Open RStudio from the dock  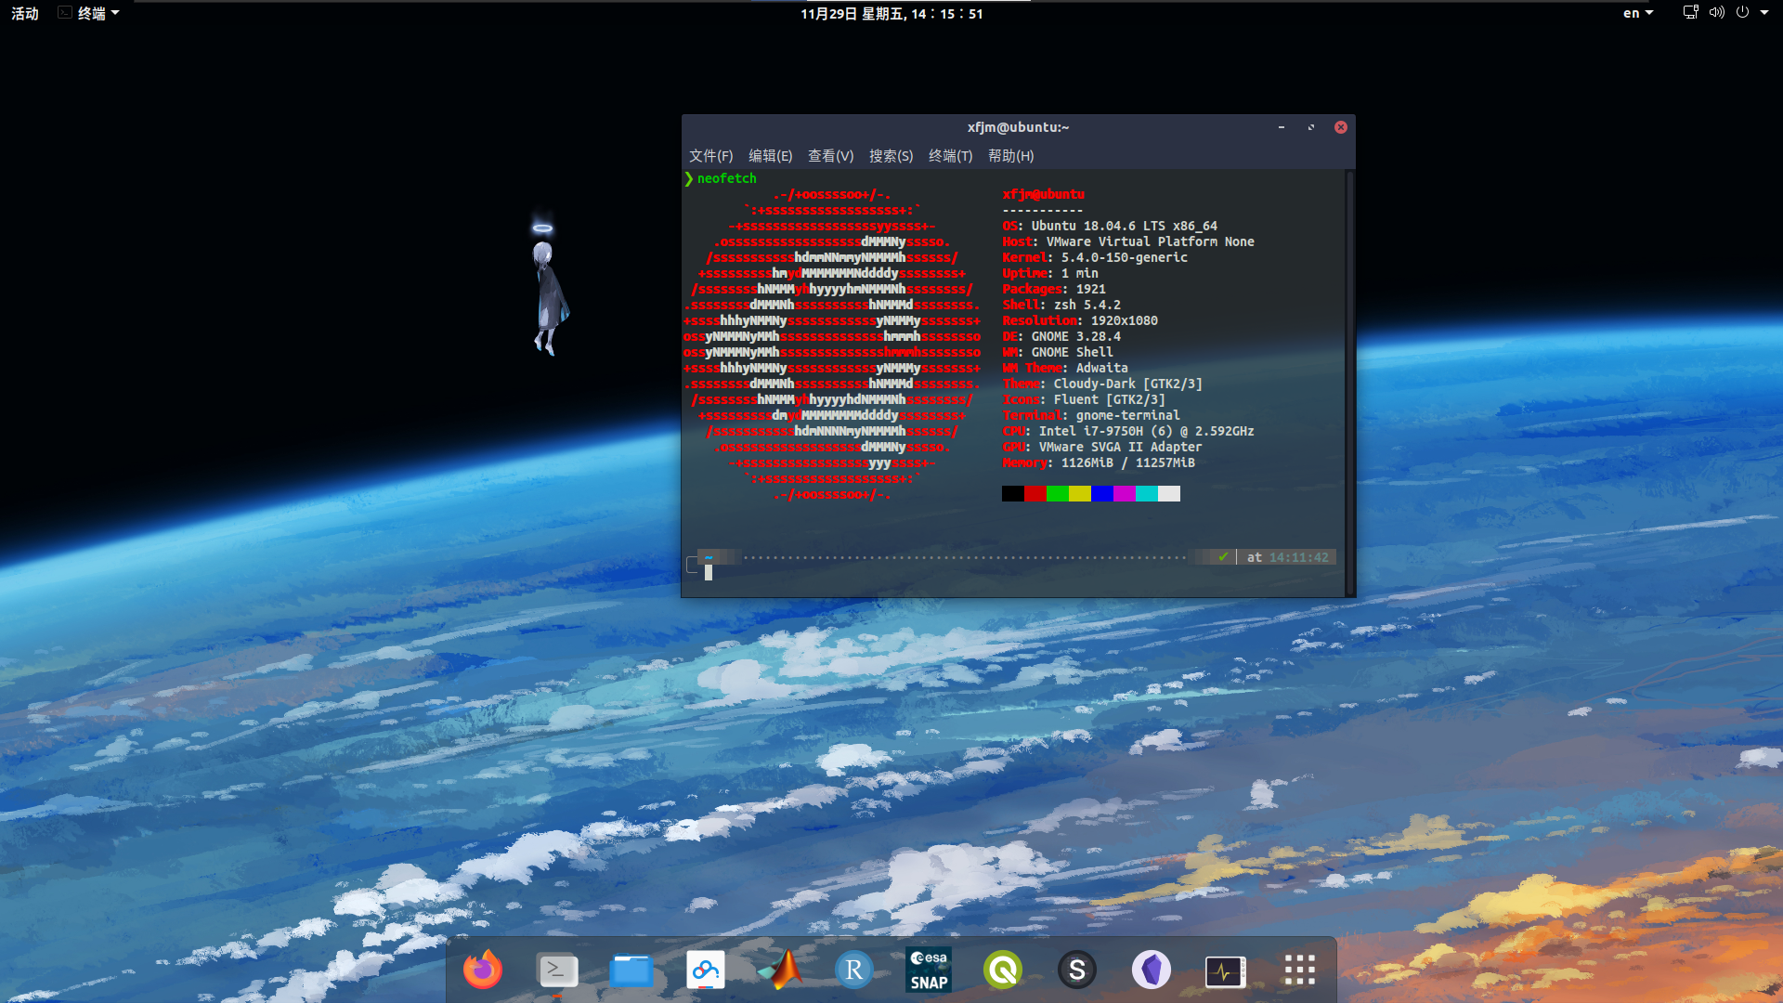(854, 970)
